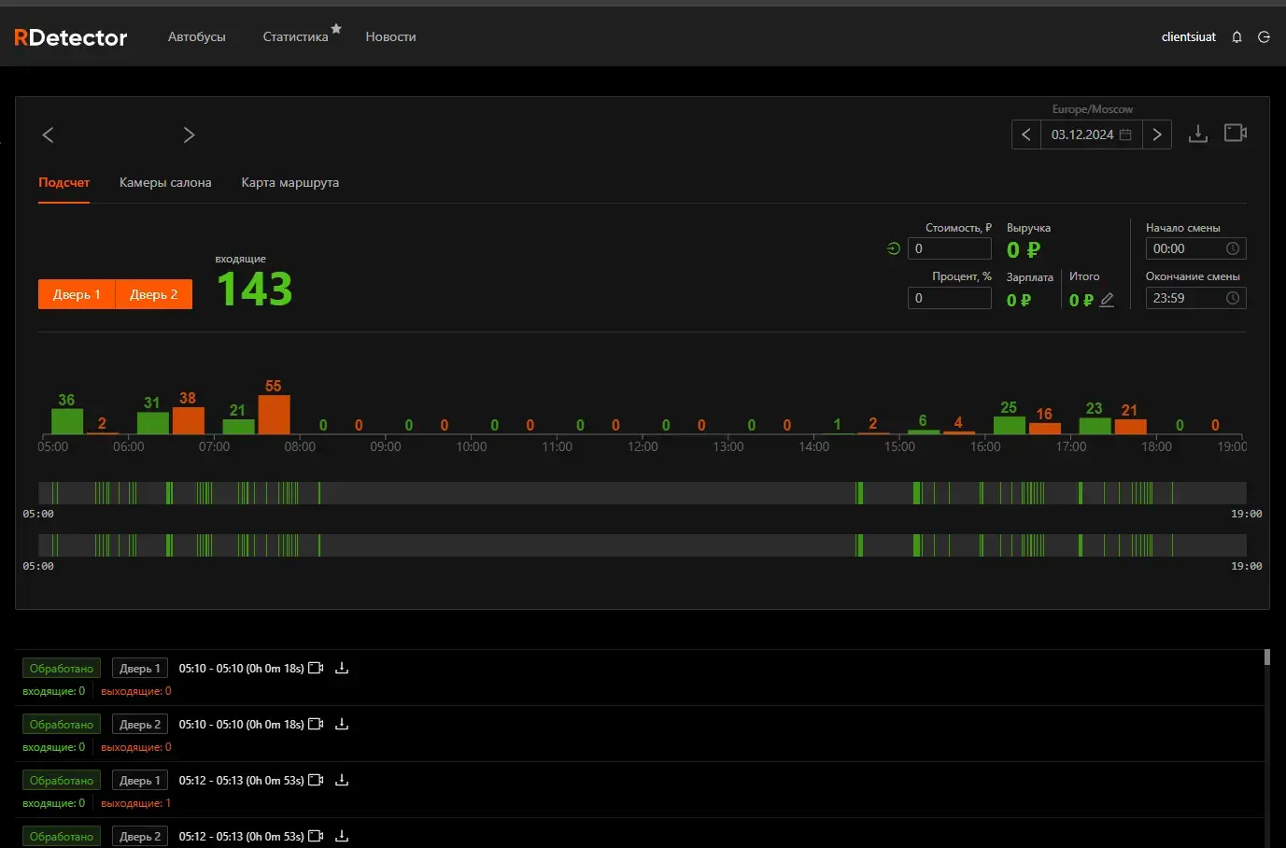Screen dimensions: 1286x848
Task: Open Статистика in the top navigation
Action: pyautogui.click(x=295, y=37)
